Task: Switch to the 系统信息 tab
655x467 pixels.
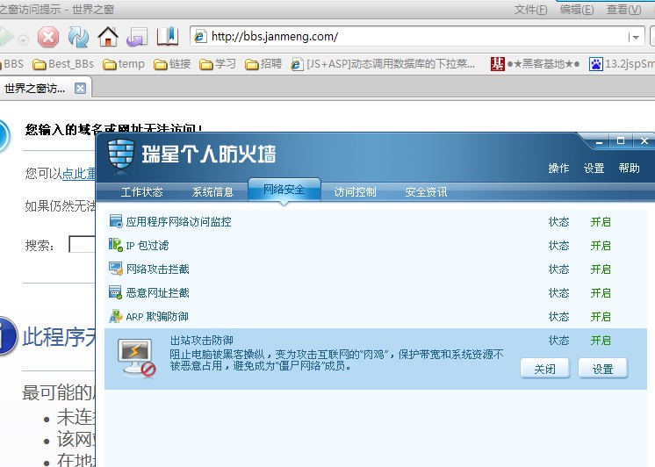Action: pos(212,192)
